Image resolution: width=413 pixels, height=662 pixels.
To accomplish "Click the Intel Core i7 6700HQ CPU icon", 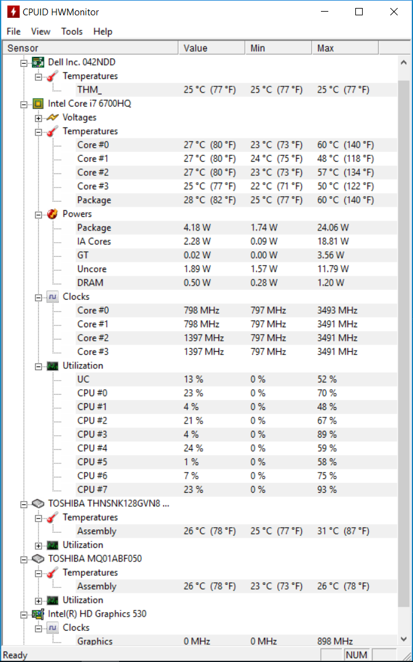I will 38,104.
